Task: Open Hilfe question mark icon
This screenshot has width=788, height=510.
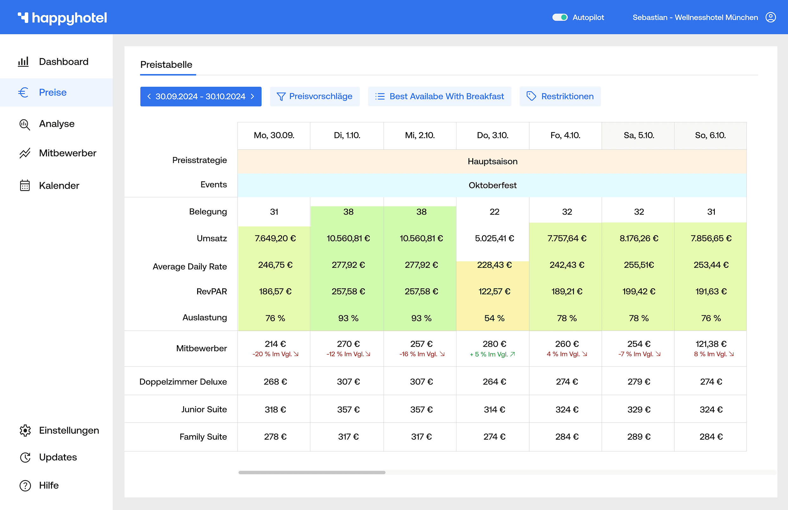Action: [25, 486]
